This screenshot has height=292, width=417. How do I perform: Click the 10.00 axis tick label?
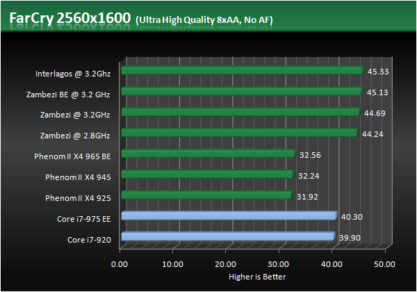point(172,264)
